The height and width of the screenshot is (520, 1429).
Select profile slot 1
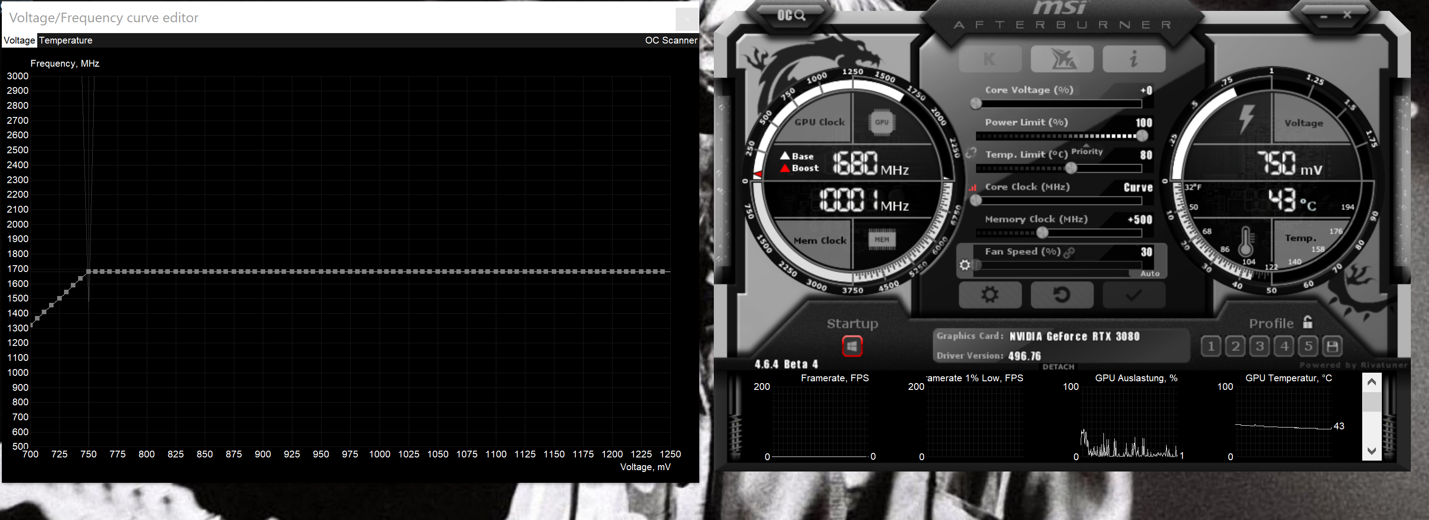1211,347
